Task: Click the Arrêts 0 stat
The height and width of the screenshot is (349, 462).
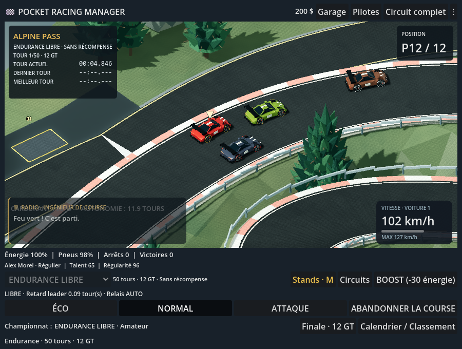Action: coord(116,255)
